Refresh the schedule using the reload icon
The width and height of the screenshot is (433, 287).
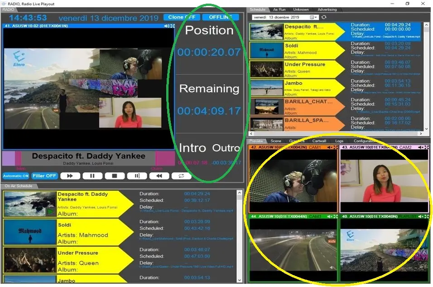(324, 17)
